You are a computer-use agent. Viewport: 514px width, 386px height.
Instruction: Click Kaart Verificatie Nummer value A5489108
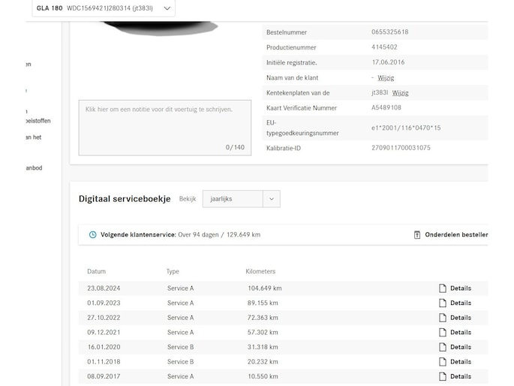tap(386, 107)
